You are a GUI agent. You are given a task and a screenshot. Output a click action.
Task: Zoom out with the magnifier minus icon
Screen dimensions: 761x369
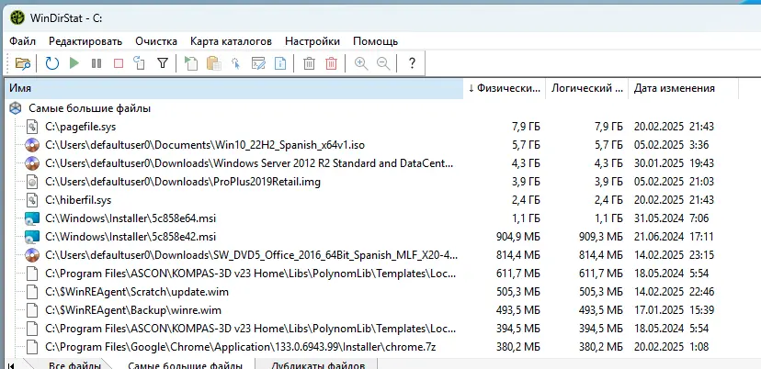pos(383,63)
